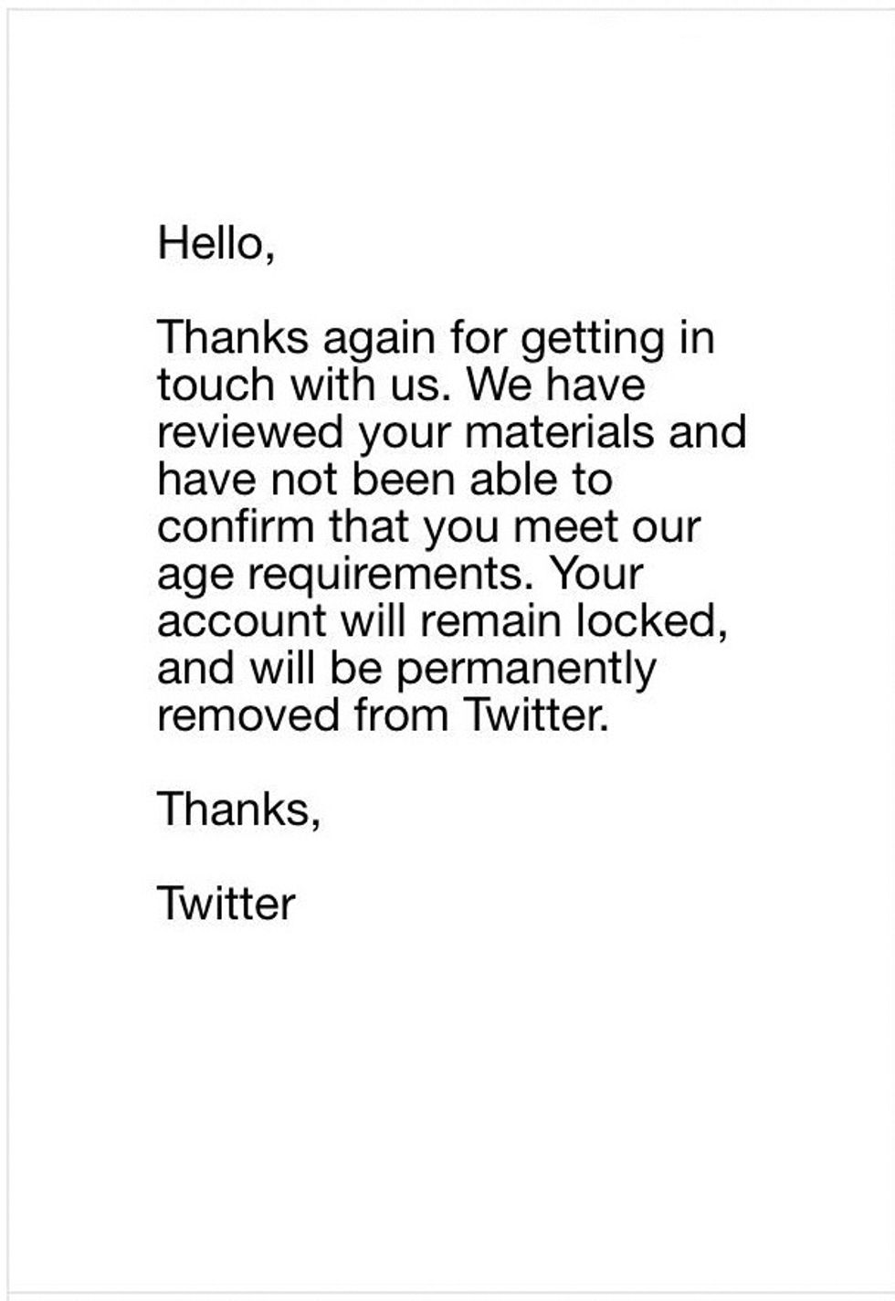Click the "Thanks," closing line
The width and height of the screenshot is (895, 1301).
coord(238,809)
